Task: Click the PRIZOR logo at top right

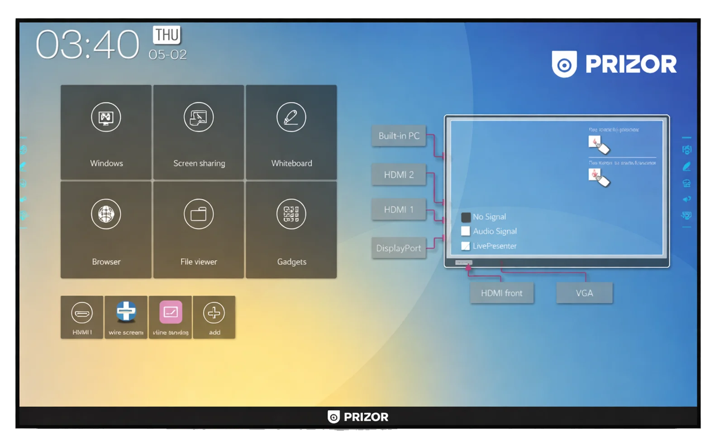Action: pyautogui.click(x=614, y=64)
